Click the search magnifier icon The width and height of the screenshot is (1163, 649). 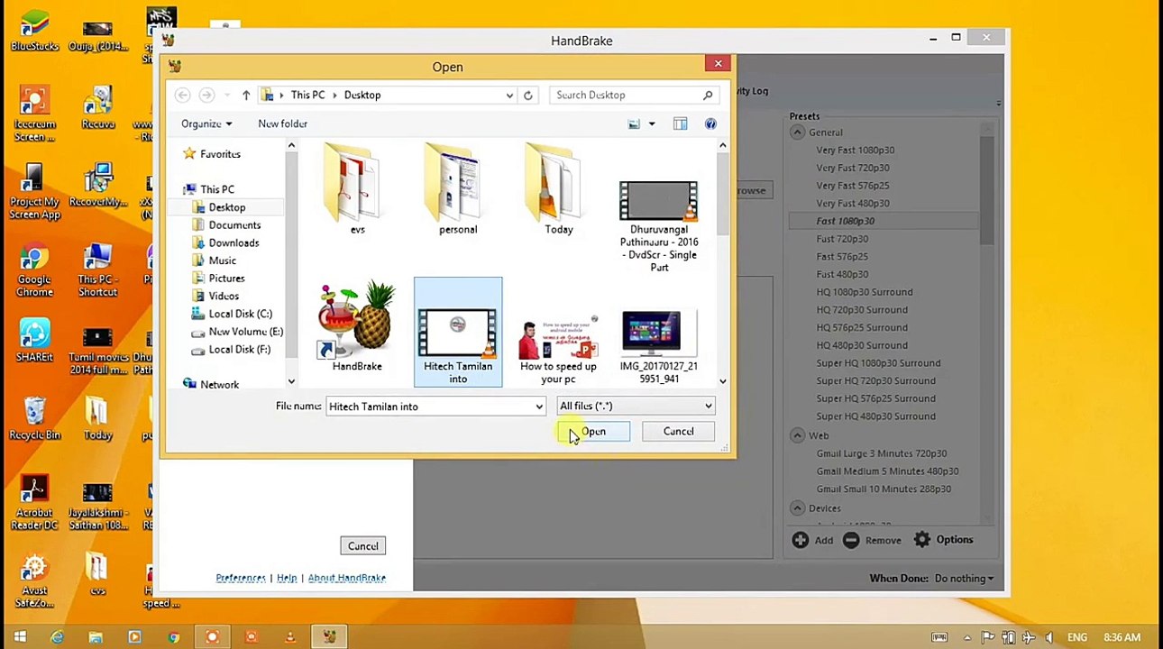pyautogui.click(x=708, y=95)
